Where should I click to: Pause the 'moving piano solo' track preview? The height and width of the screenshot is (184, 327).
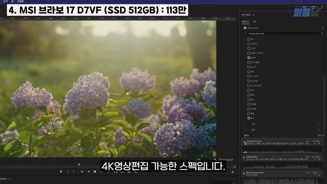pyautogui.click(x=244, y=142)
